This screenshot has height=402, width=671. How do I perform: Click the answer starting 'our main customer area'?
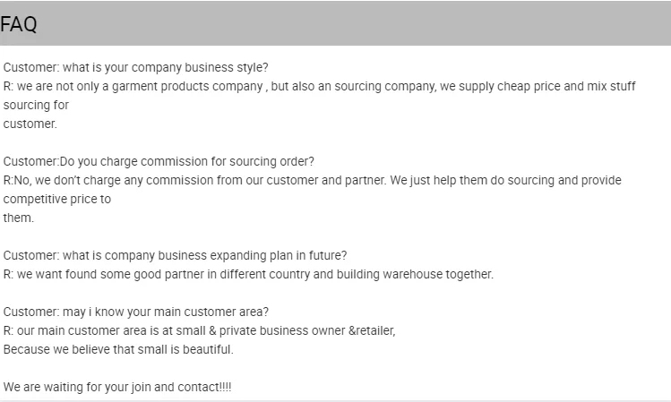click(x=199, y=330)
